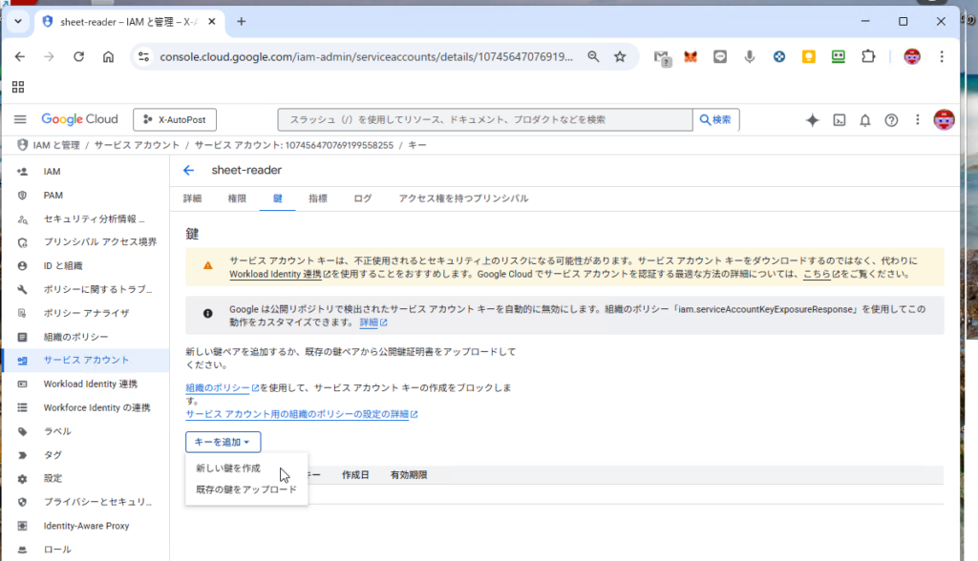Click the resource search input field
Viewport: 978px width, 561px height.
tap(484, 119)
